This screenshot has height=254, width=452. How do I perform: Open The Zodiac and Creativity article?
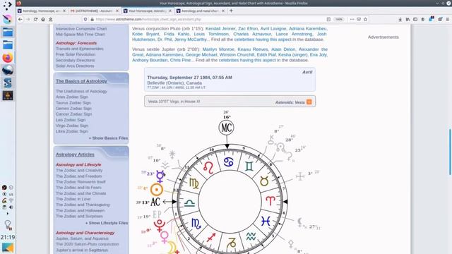point(79,171)
